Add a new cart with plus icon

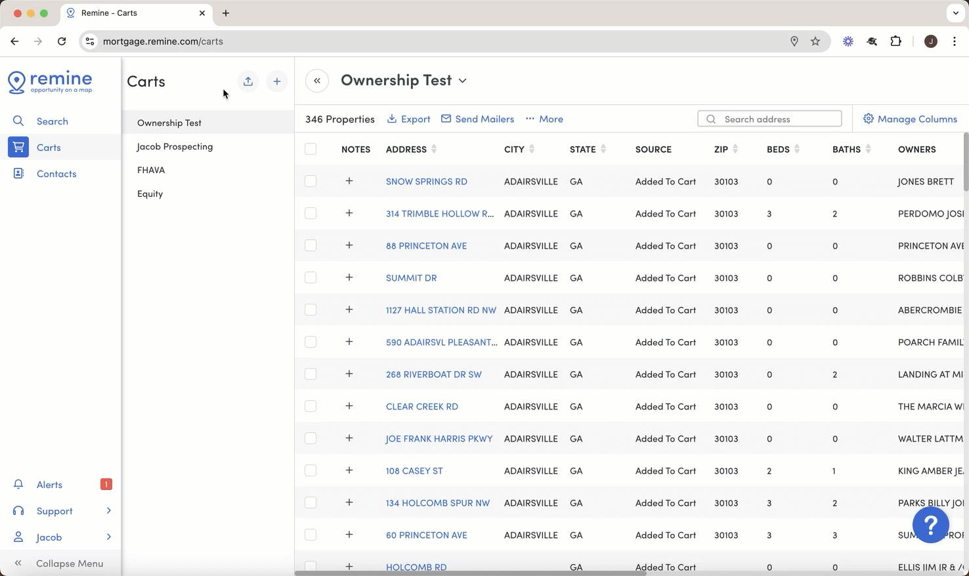point(277,81)
